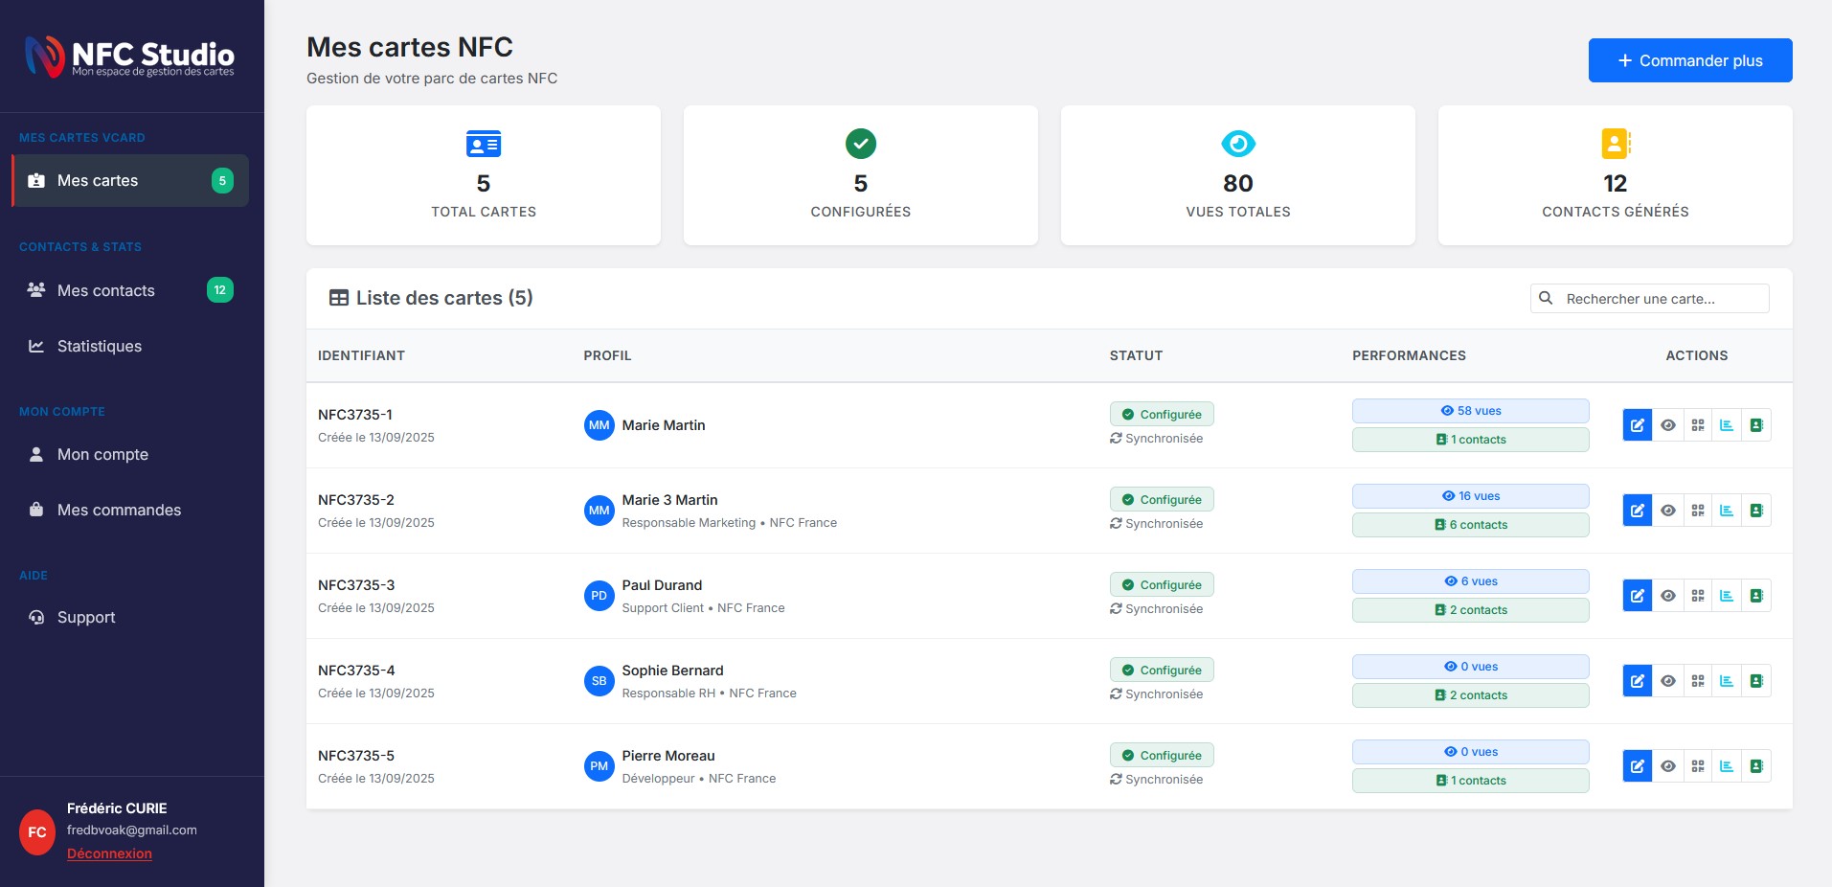This screenshot has width=1832, height=887.
Task: Edit Pierre Moreau's card via the pencil icon
Action: point(1637,766)
